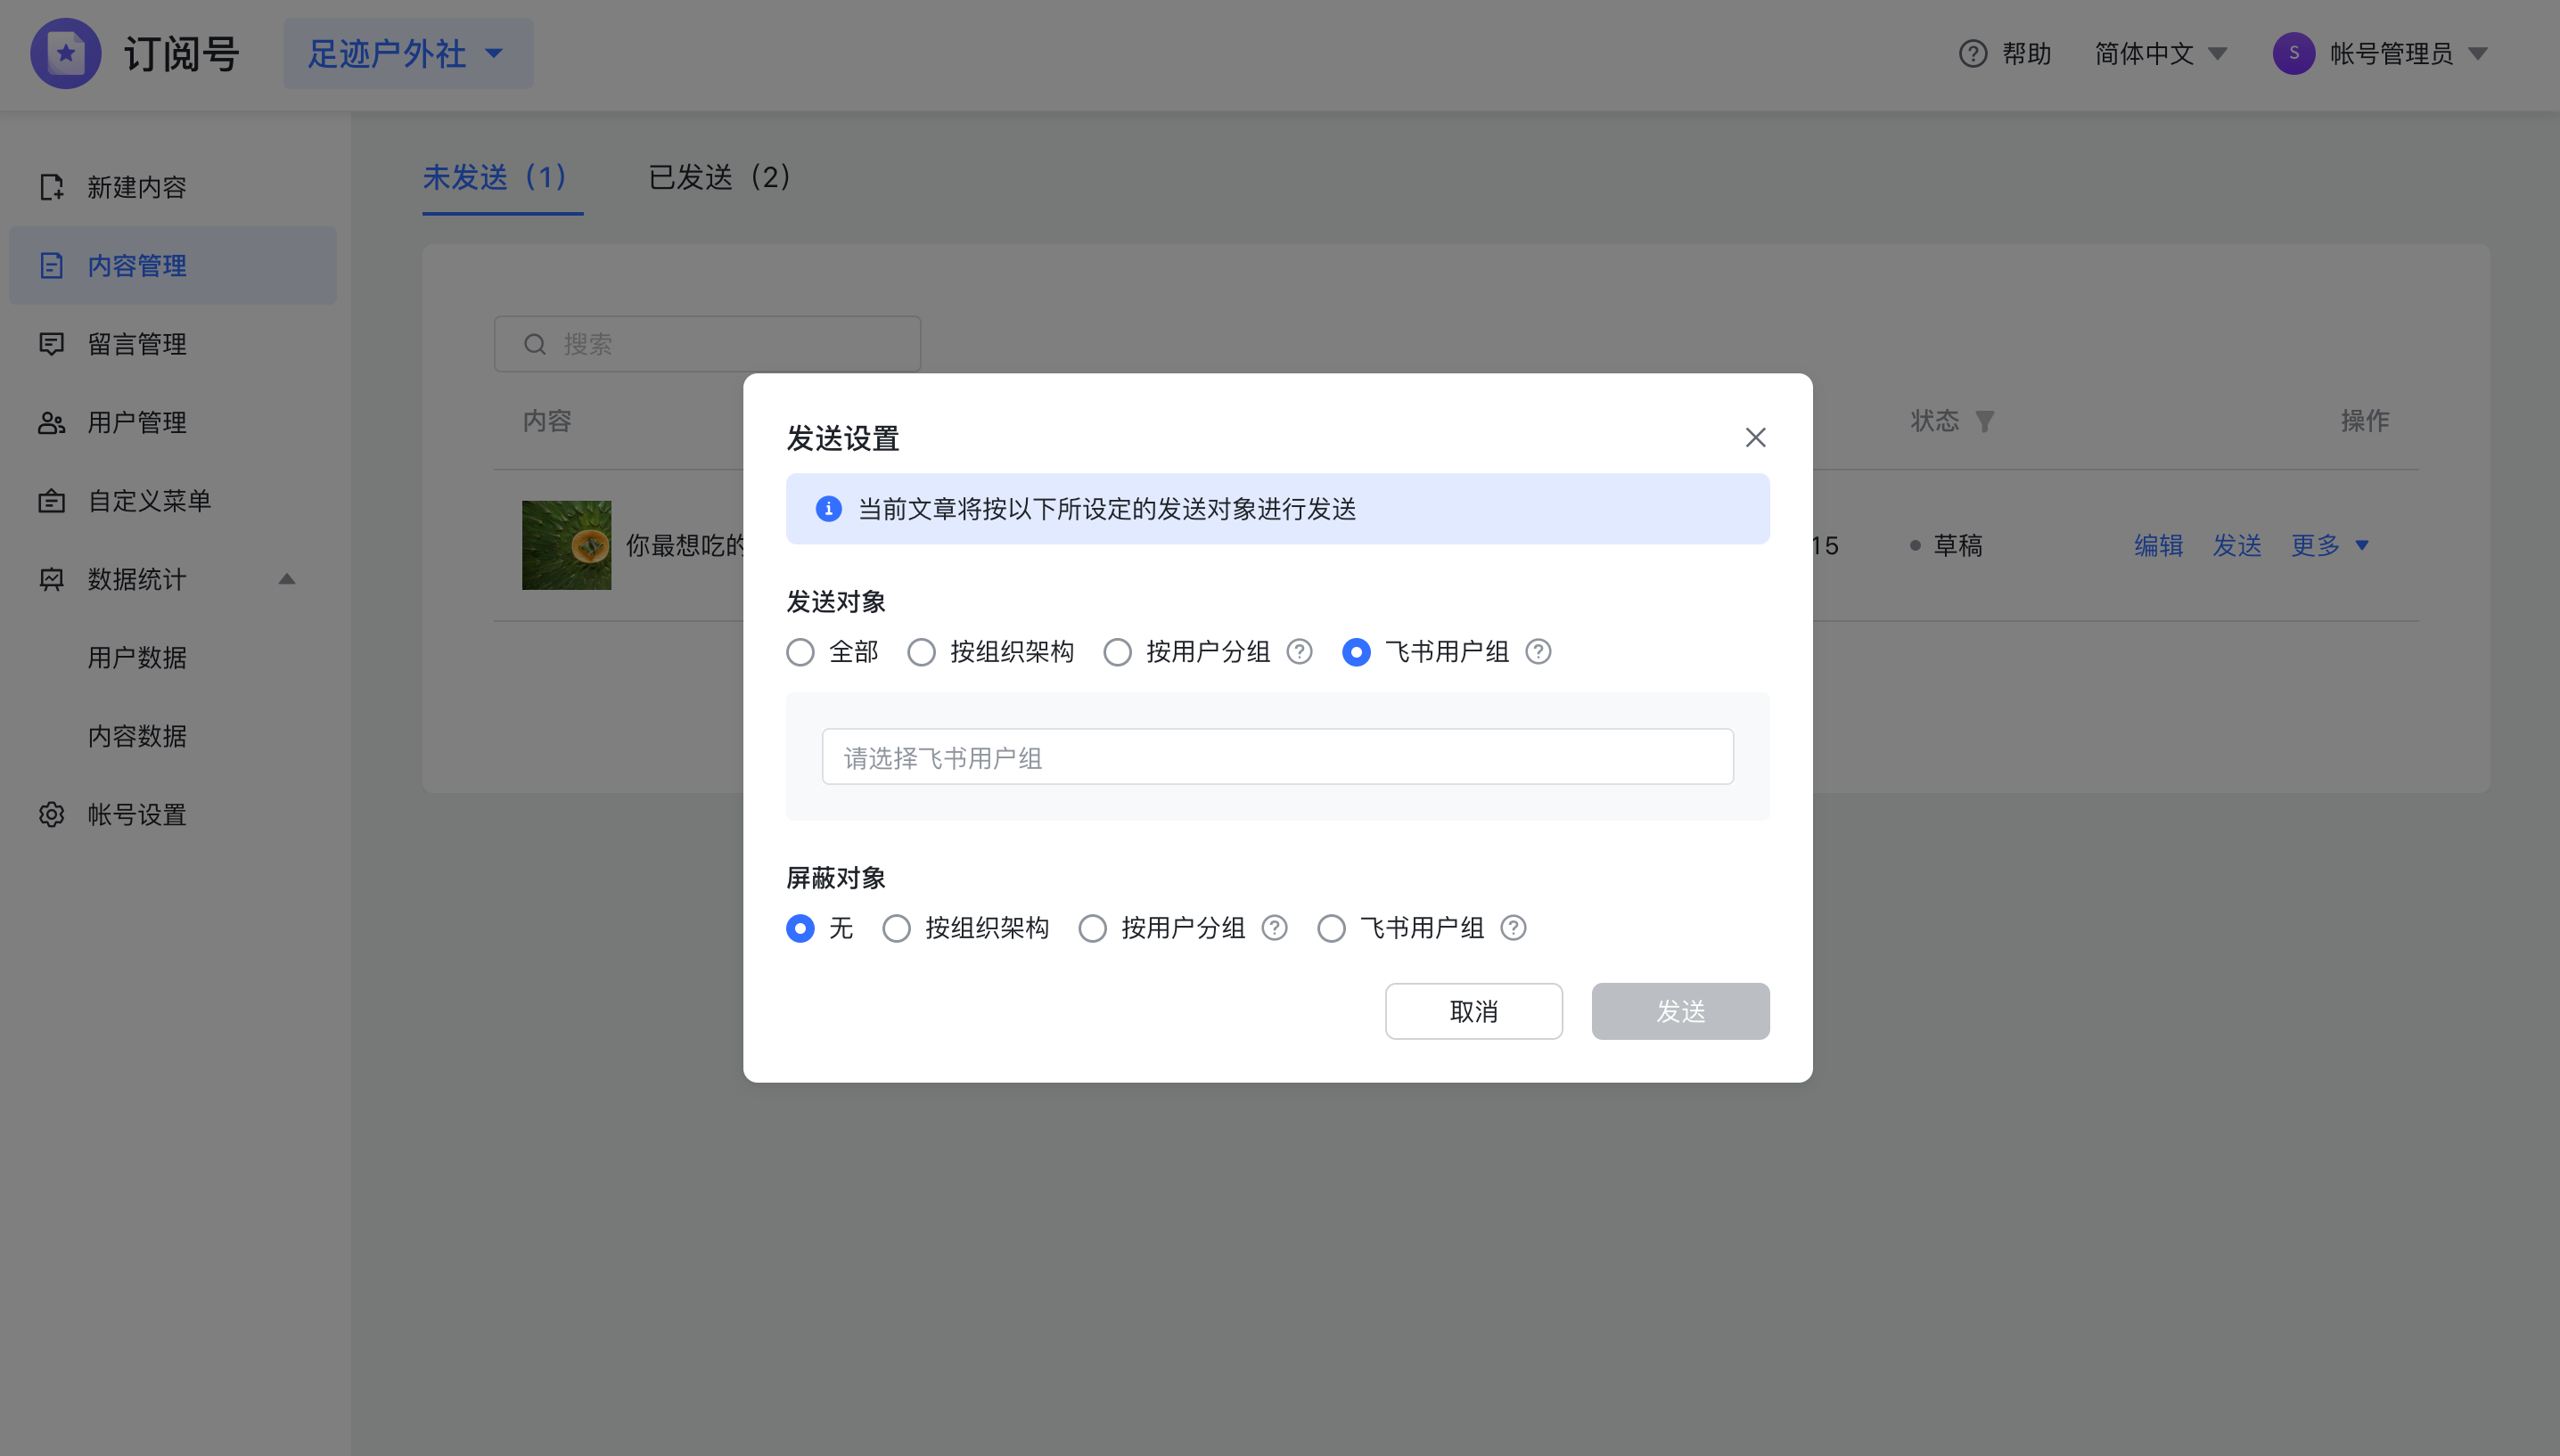This screenshot has width=2560, height=1456.
Task: Click the 内容管理 sidebar icon
Action: point(51,265)
